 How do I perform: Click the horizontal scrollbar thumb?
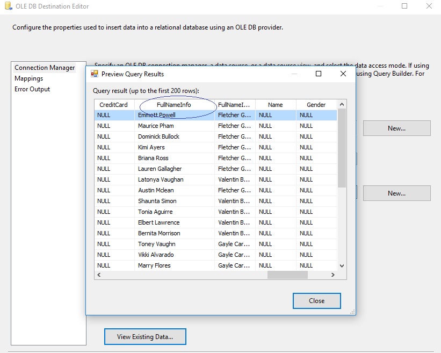coord(287,275)
